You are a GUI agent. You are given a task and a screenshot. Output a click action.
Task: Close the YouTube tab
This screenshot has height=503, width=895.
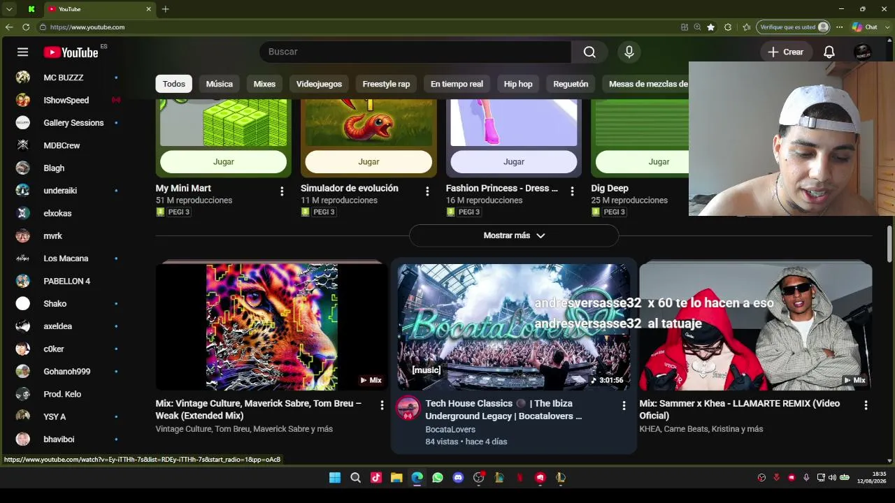148,9
